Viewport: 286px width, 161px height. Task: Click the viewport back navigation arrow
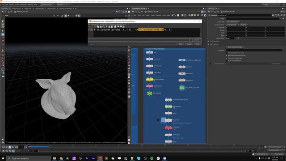(2, 12)
